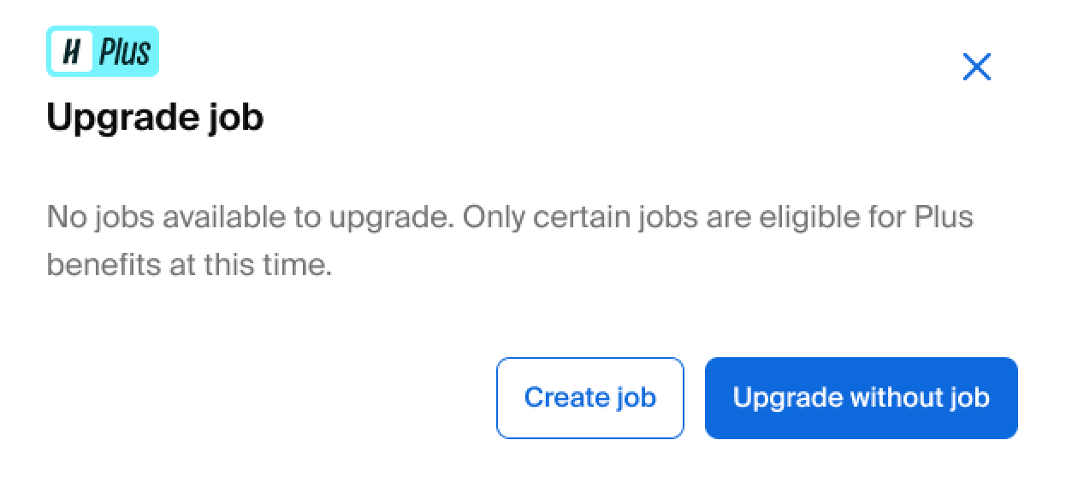The image size is (1066, 487).
Task: Click the outlined Create job option
Action: (x=590, y=398)
